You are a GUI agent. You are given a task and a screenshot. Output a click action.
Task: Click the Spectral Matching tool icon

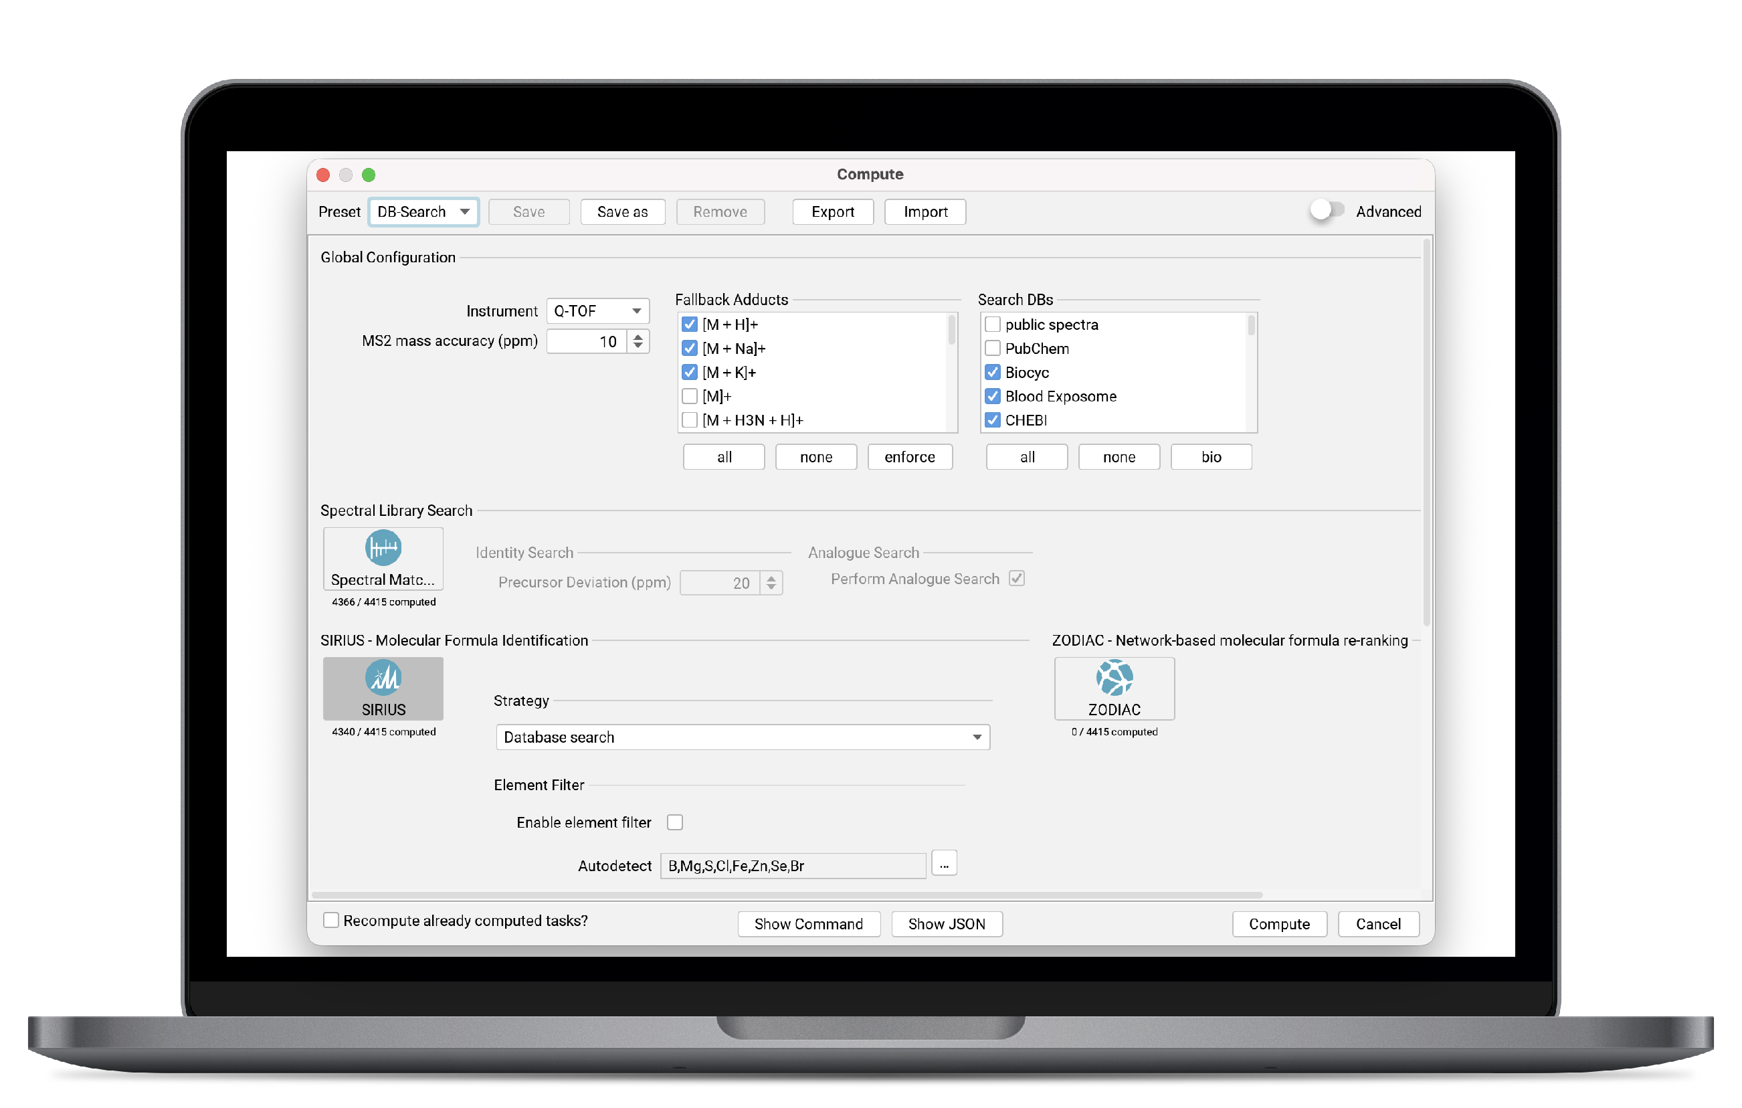(x=383, y=559)
